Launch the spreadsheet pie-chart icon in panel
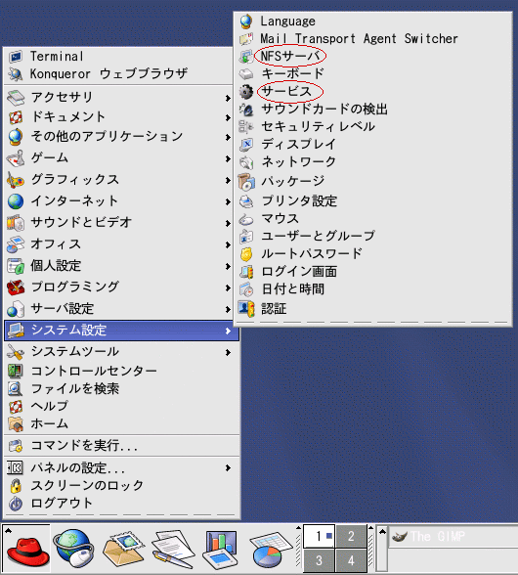Image resolution: width=518 pixels, height=575 pixels. [270, 550]
